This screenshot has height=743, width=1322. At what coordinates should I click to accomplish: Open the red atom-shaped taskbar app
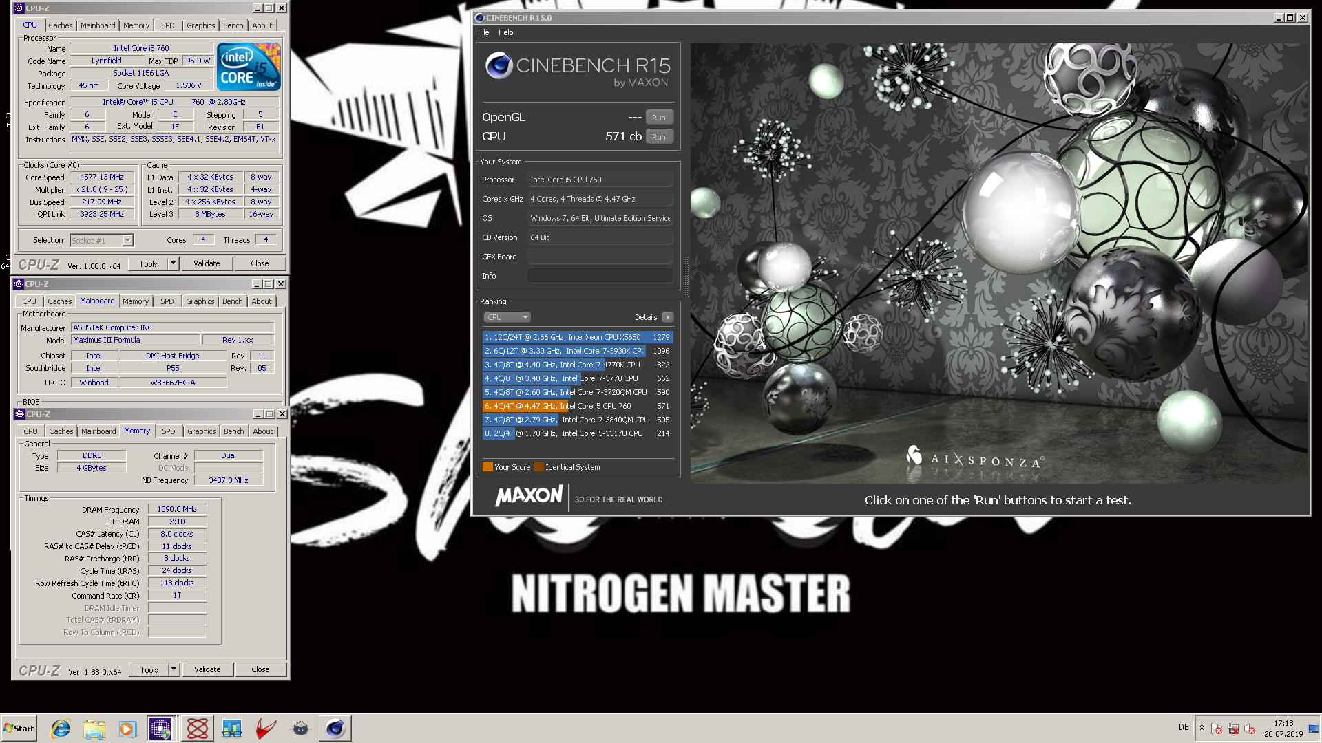coord(198,728)
